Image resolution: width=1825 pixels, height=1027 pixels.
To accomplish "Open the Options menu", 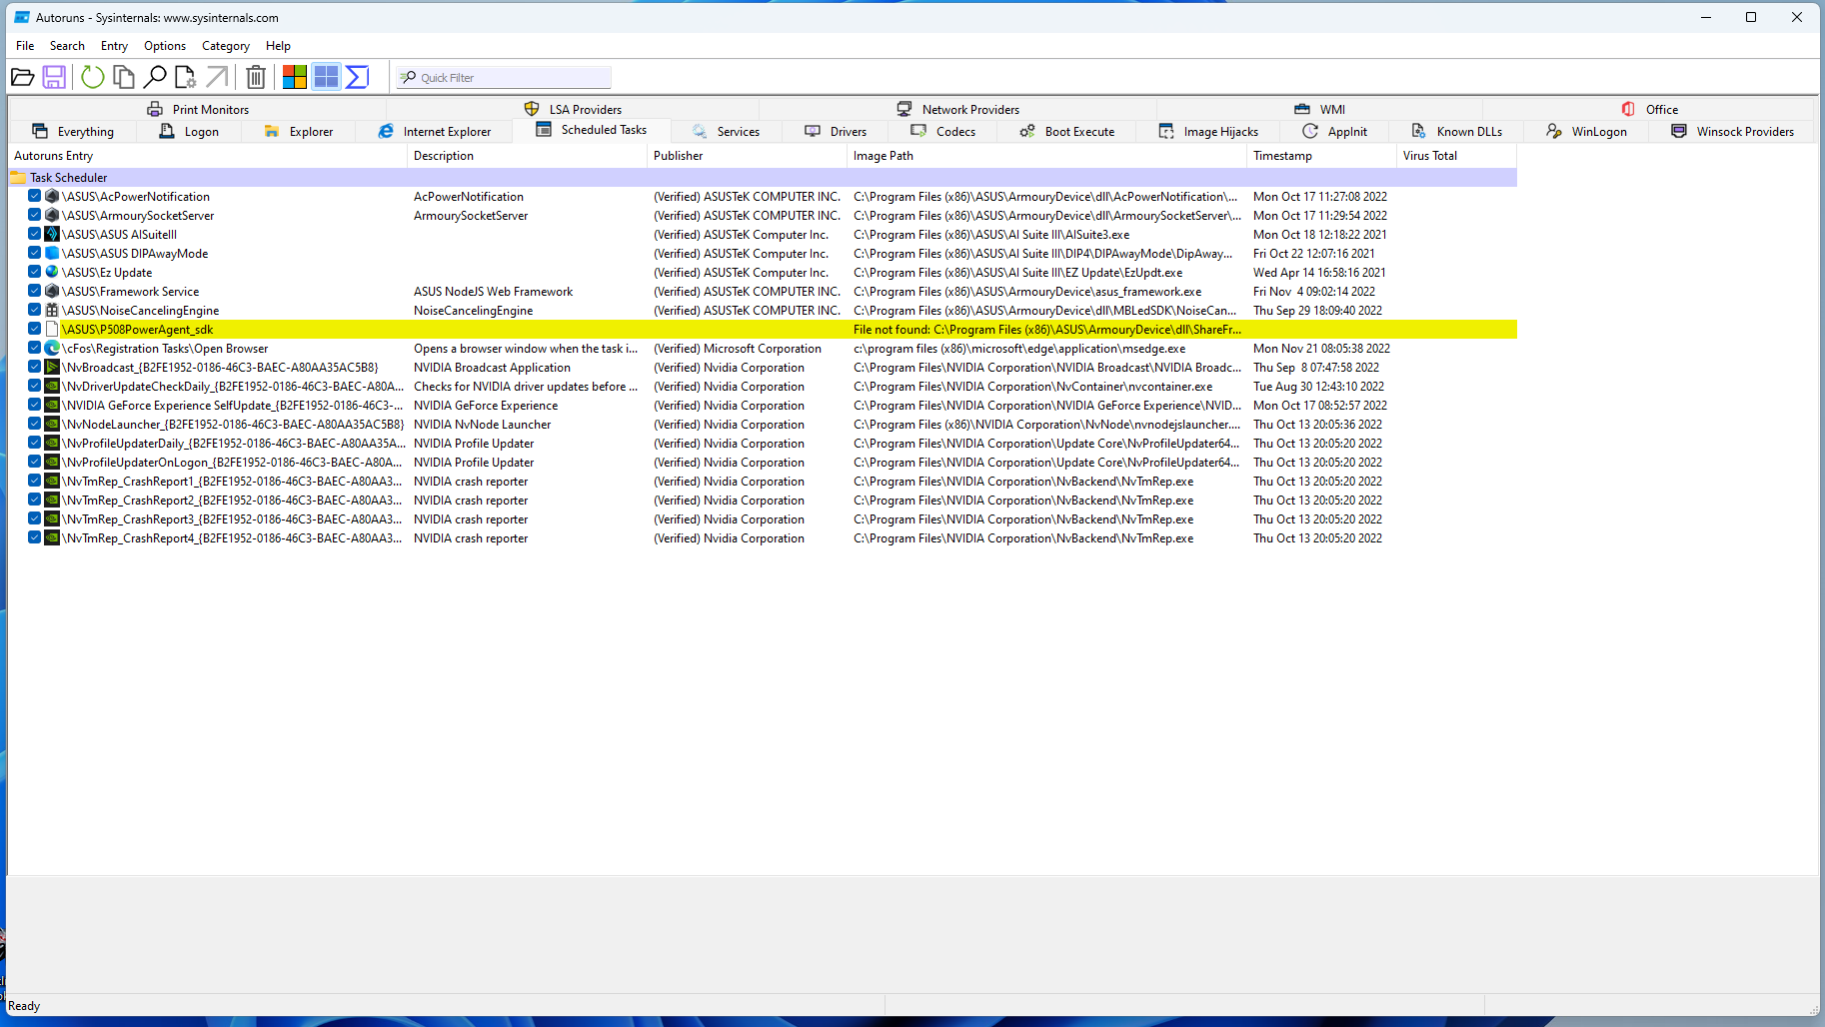I will click(165, 46).
